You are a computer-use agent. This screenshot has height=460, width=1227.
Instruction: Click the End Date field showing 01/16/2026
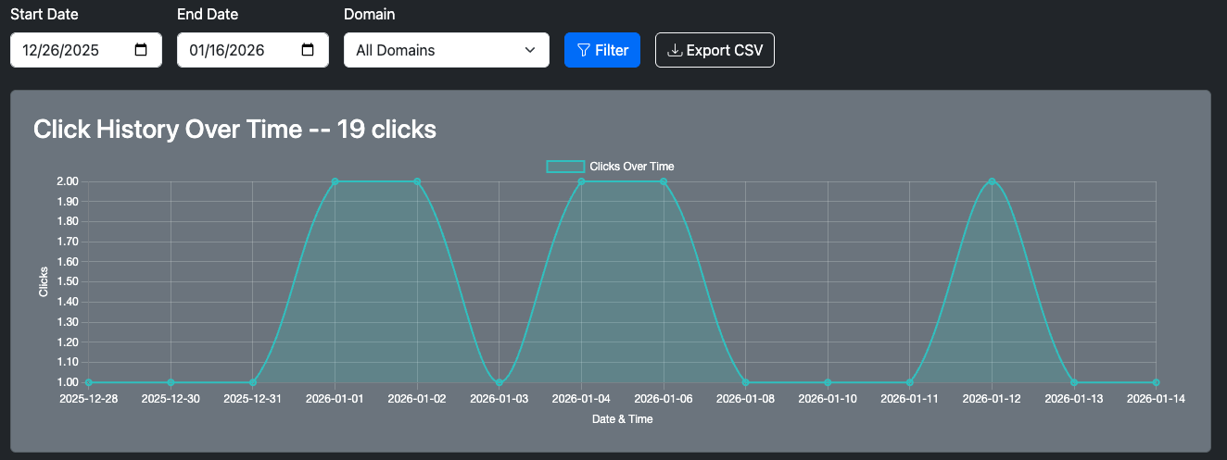[236, 50]
